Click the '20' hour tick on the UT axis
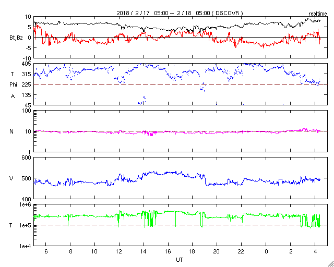334x267 pixels. point(217,251)
